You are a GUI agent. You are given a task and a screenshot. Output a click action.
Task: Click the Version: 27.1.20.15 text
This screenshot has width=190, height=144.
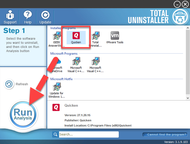[x=77, y=115]
